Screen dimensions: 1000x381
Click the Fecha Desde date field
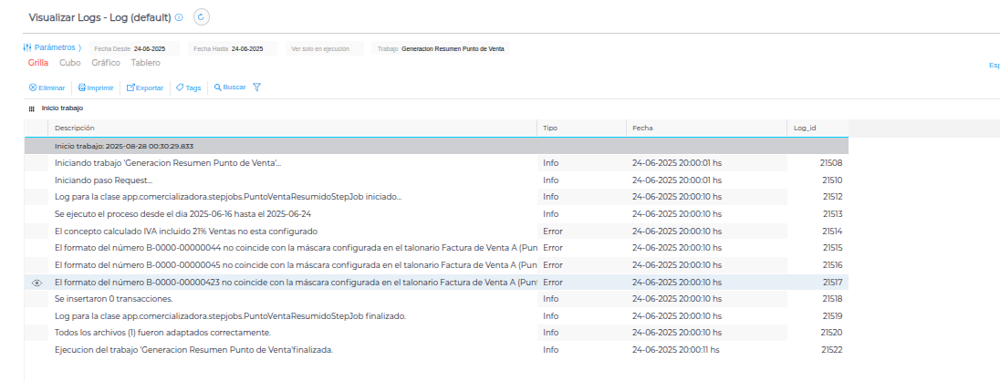[x=134, y=48]
